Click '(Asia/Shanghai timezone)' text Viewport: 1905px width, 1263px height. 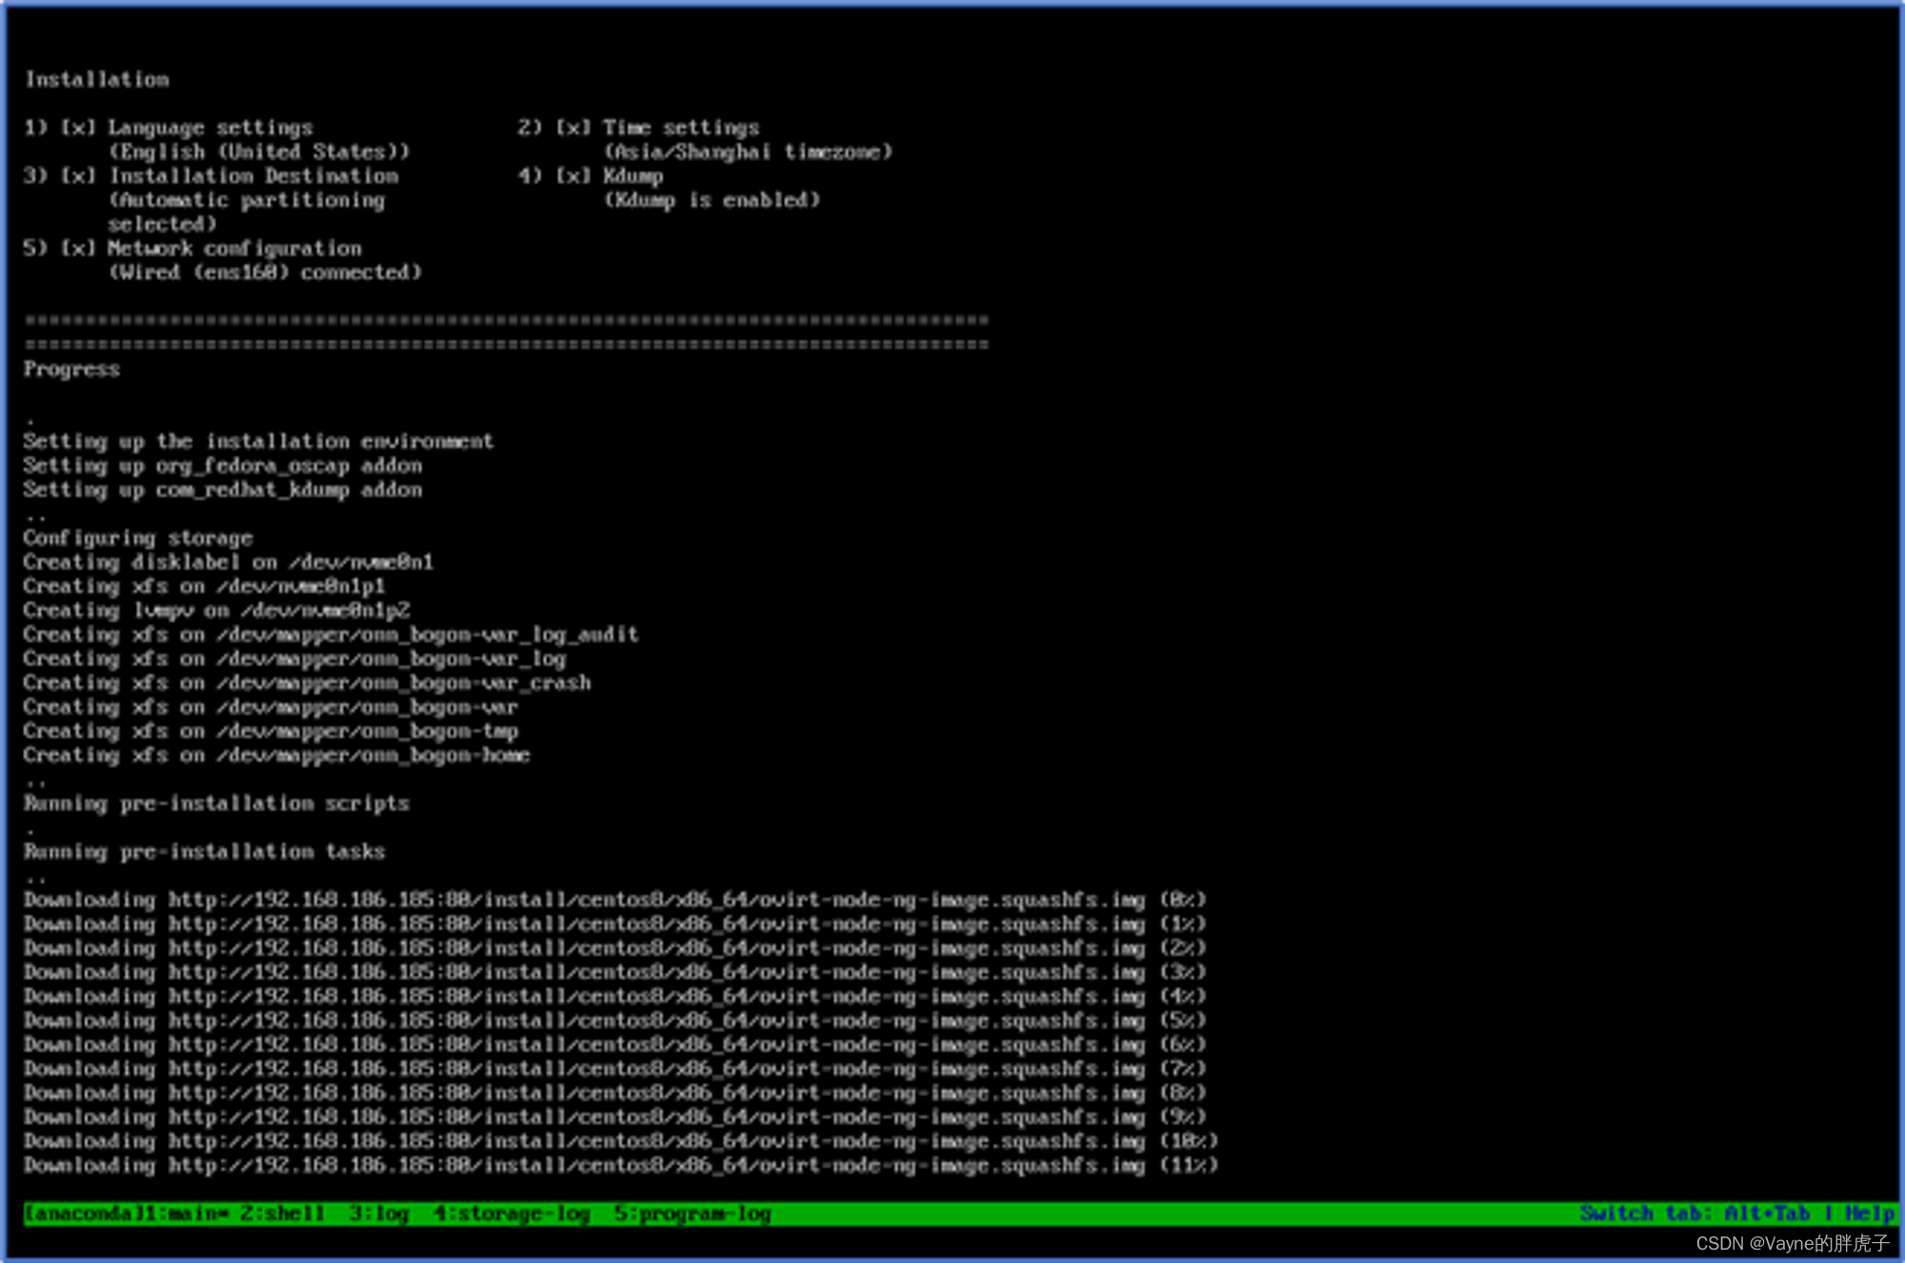tap(749, 152)
